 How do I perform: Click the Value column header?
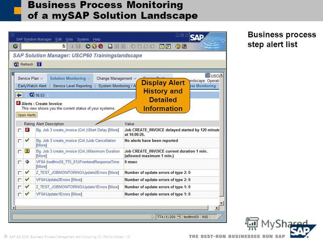(x=129, y=124)
